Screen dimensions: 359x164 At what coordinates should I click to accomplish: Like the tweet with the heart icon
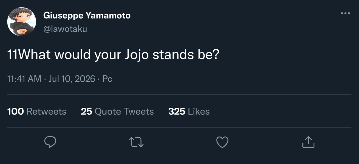click(x=222, y=142)
